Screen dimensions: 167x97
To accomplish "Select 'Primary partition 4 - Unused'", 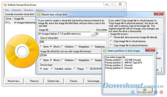I will tap(119, 68).
